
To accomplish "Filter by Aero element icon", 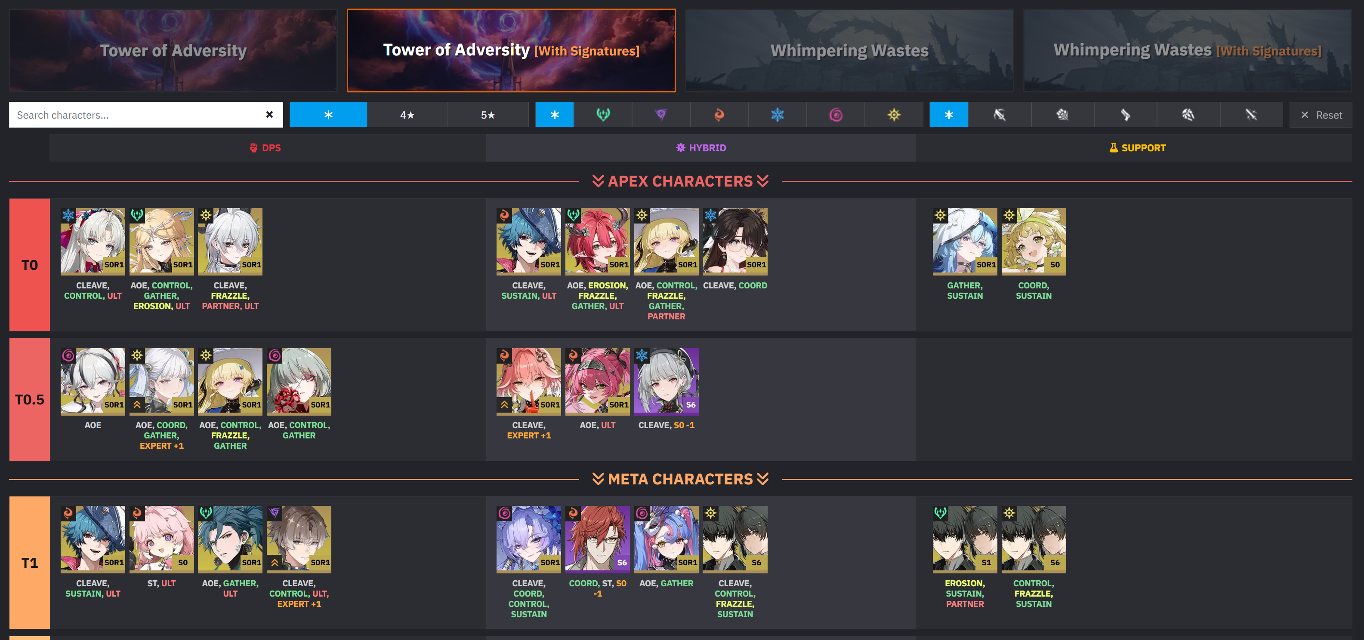I will (x=602, y=115).
